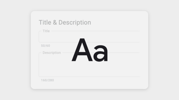Click the word "Title" in the heading
179x100 pixels.
pos(45,22)
